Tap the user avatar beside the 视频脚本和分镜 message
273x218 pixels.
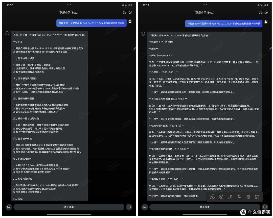(x=266, y=22)
